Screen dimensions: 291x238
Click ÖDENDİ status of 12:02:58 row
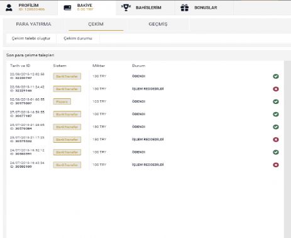(139, 76)
